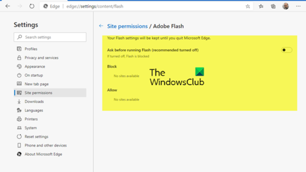Click the forward navigation arrow
Screen dimensions: 306x172
[20, 6]
